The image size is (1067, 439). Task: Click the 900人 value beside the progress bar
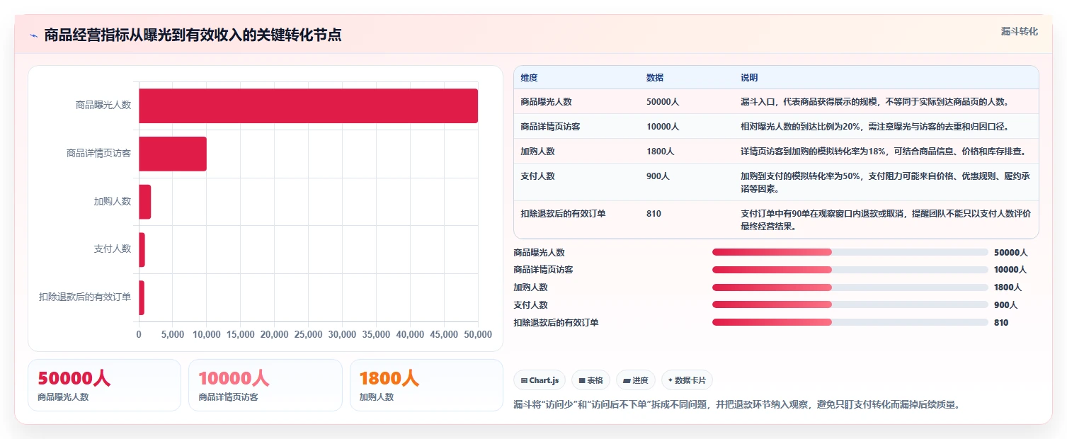(x=1005, y=304)
